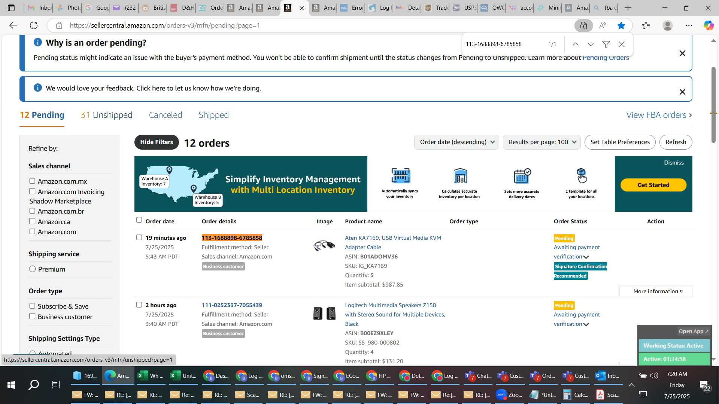The width and height of the screenshot is (719, 404).
Task: Open Outlook Inbox taskbar item
Action: point(608,376)
